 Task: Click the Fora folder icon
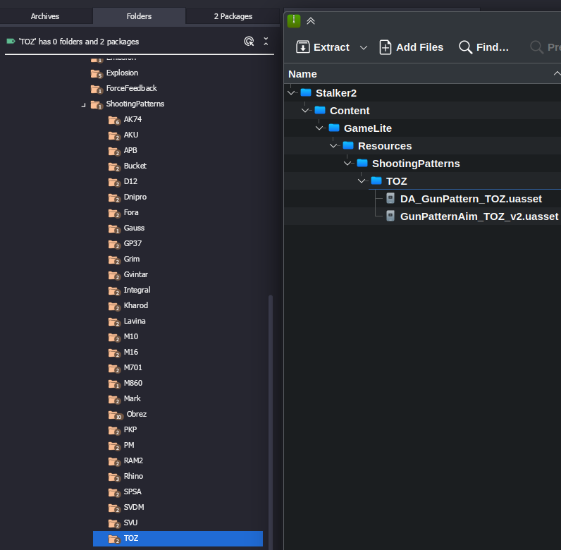(x=114, y=213)
